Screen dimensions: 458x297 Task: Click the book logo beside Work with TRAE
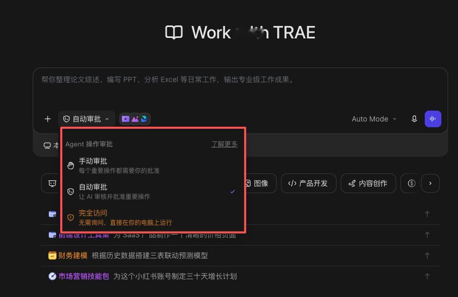point(174,32)
